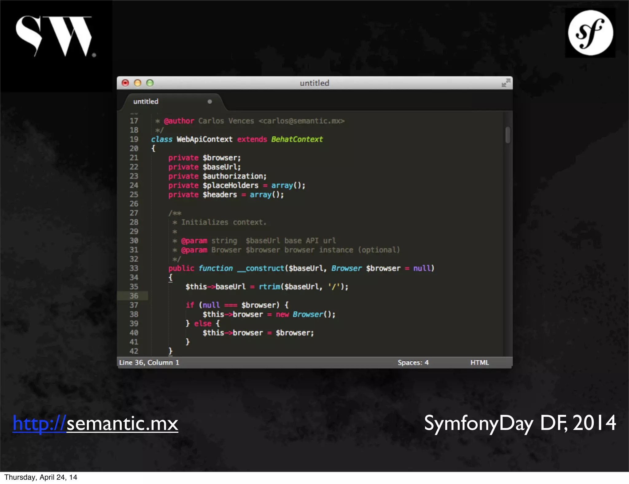Click the '$baseUrl base API url' comment
This screenshot has width=629, height=484.
pyautogui.click(x=291, y=240)
